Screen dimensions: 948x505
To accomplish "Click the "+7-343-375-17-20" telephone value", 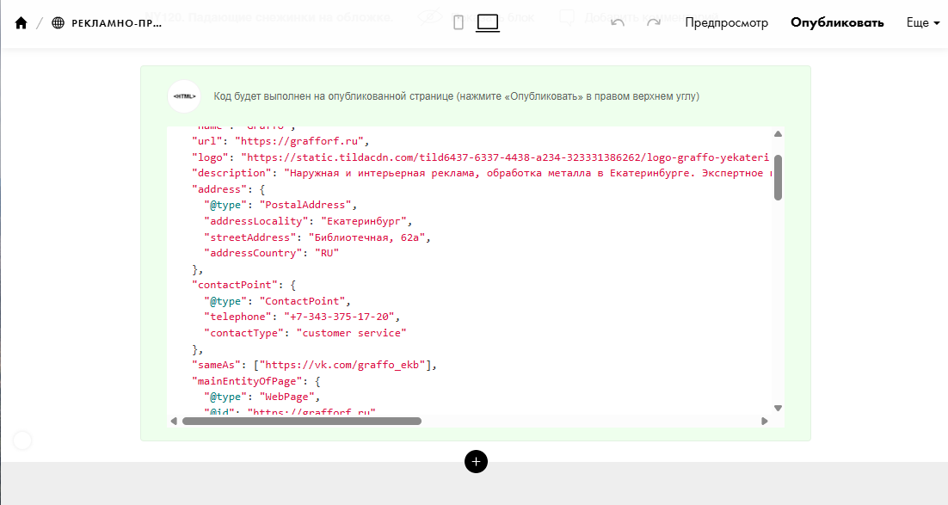I will [339, 317].
